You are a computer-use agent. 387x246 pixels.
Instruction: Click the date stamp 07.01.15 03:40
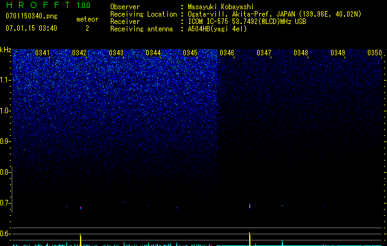[31, 28]
